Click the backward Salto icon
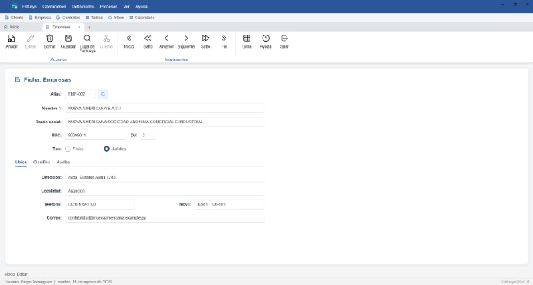The image size is (533, 285). click(148, 39)
